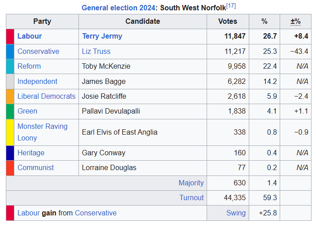Open Terry Jermy's candidate page
The width and height of the screenshot is (316, 228).
coord(102,36)
